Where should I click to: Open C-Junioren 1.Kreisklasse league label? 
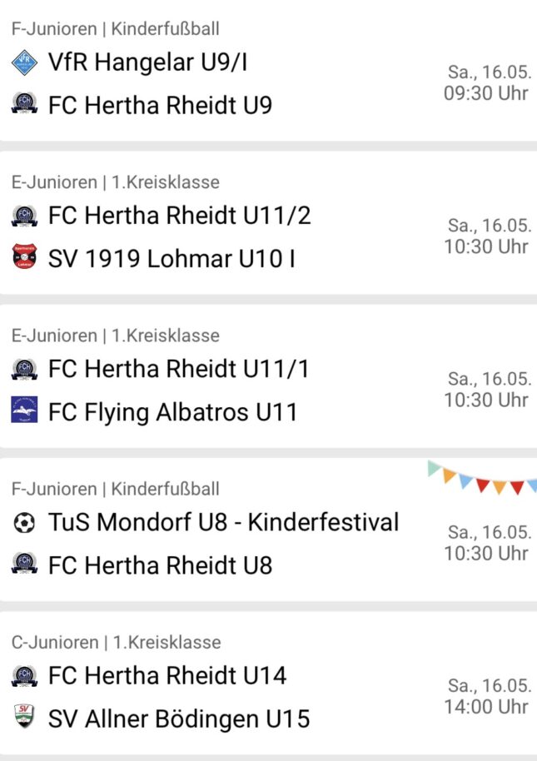pyautogui.click(x=117, y=642)
